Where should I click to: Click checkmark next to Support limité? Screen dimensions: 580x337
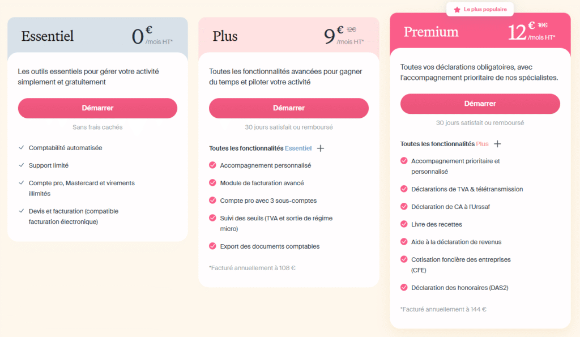point(22,165)
